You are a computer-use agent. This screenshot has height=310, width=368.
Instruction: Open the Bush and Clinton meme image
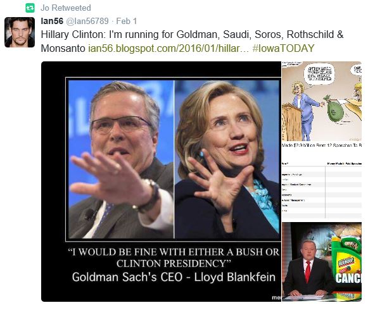161,182
